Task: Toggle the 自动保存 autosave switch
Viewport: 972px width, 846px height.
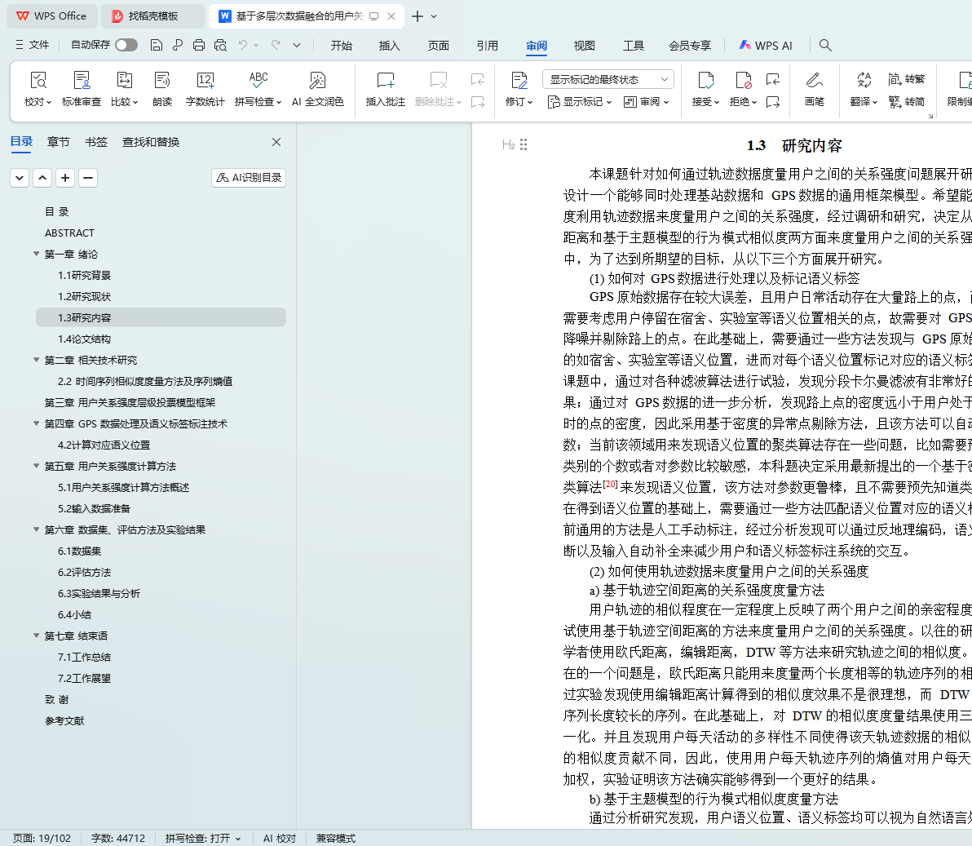Action: 126,45
